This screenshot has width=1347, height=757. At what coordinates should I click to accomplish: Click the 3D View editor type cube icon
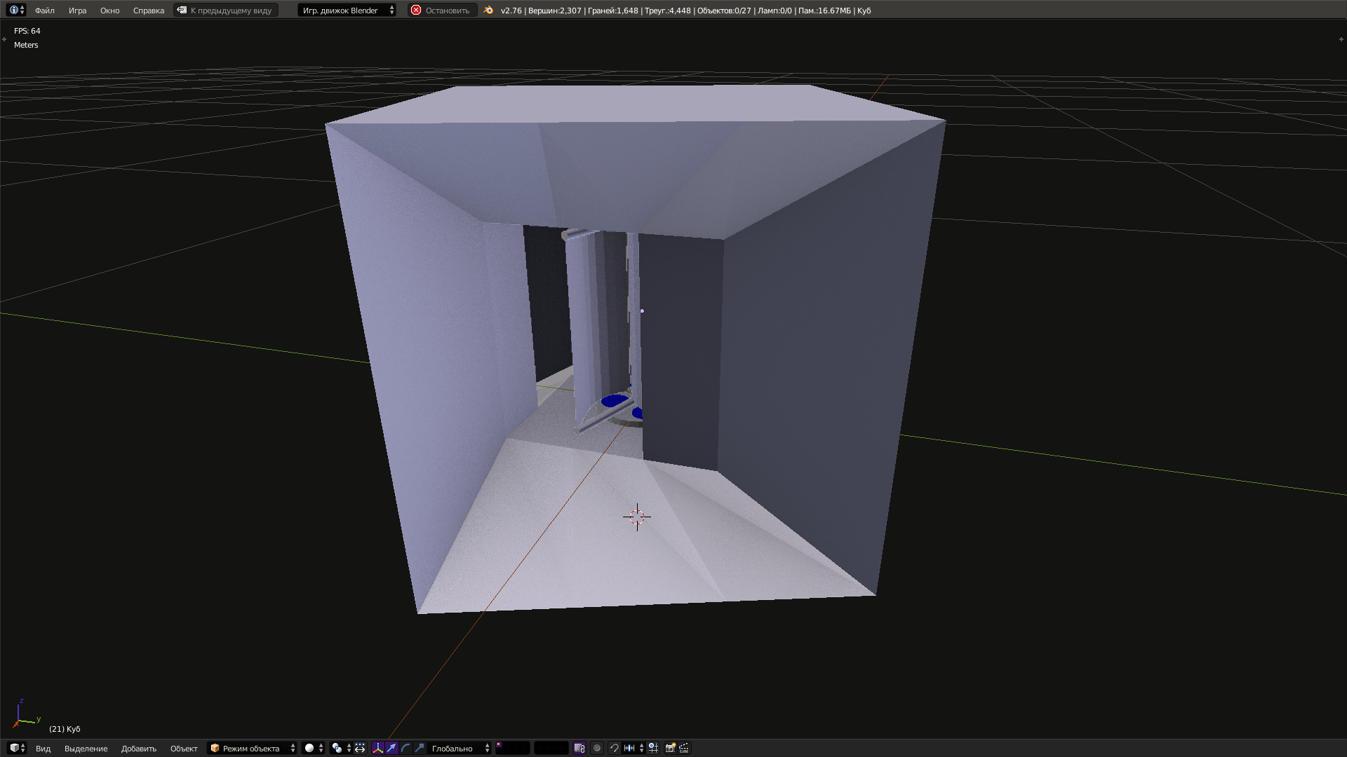[13, 748]
